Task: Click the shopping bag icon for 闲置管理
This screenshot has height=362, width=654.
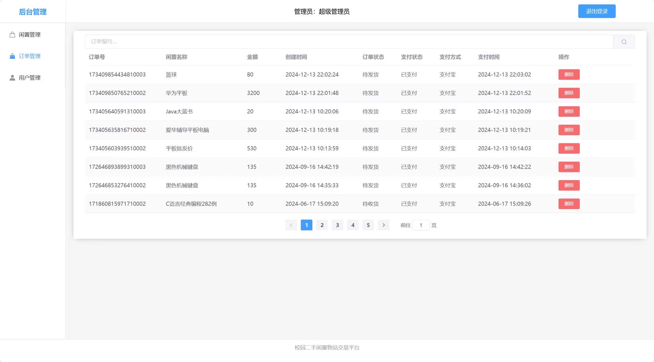Action: (12, 35)
